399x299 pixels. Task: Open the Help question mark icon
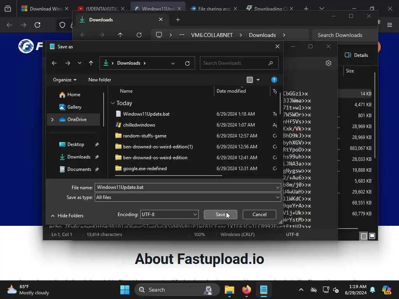pos(274,80)
